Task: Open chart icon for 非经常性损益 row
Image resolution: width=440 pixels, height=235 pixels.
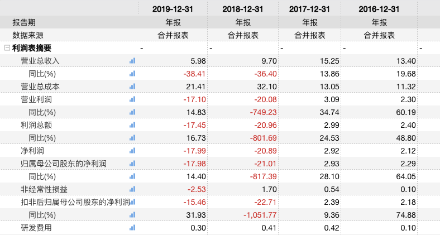Action: [x=132, y=189]
